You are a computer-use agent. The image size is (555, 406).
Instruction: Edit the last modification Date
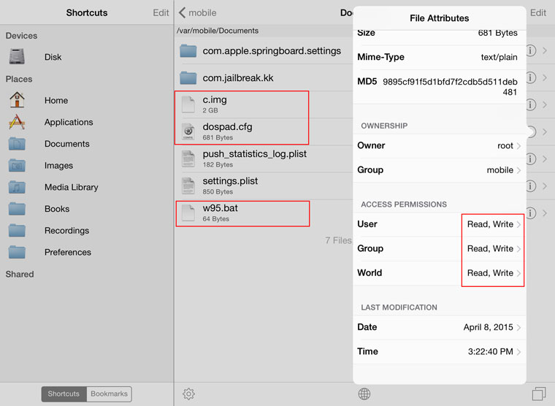[x=440, y=327]
